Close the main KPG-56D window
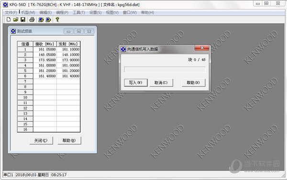 [278, 3]
